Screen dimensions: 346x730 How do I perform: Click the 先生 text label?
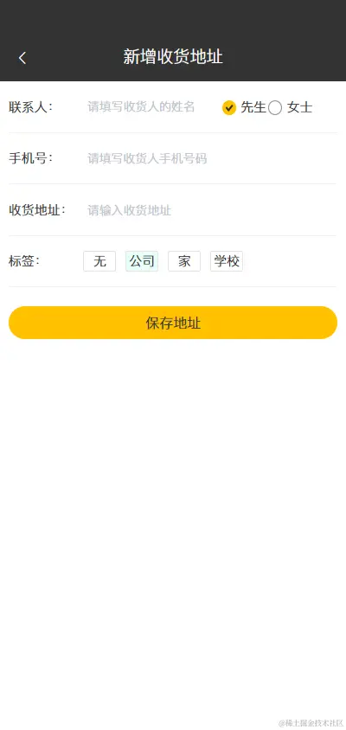253,107
